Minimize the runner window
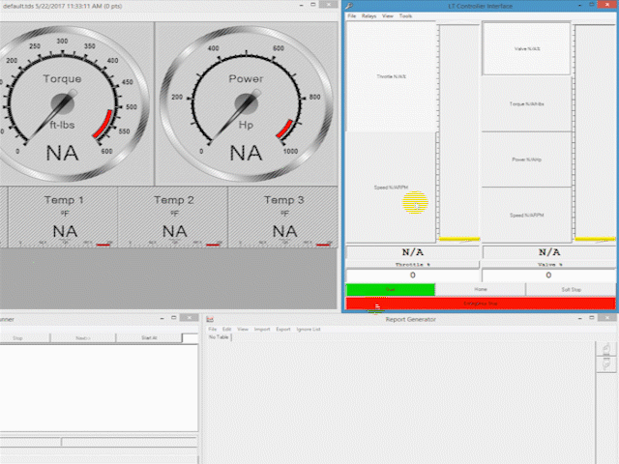The image size is (619, 464). (x=162, y=318)
